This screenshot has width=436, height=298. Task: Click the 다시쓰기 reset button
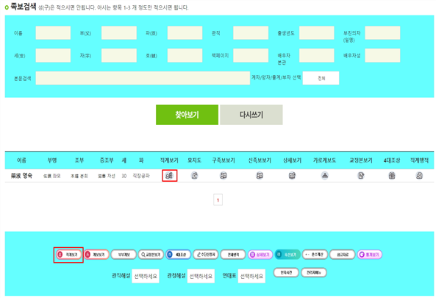click(x=251, y=115)
